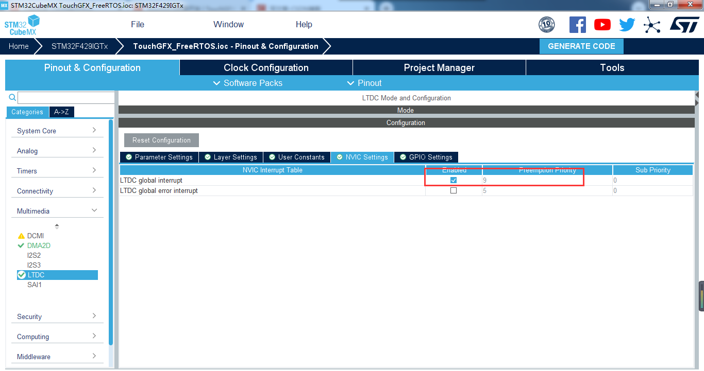Open the 10-year anniversary badge icon
Image resolution: width=704 pixels, height=371 pixels.
click(x=546, y=24)
